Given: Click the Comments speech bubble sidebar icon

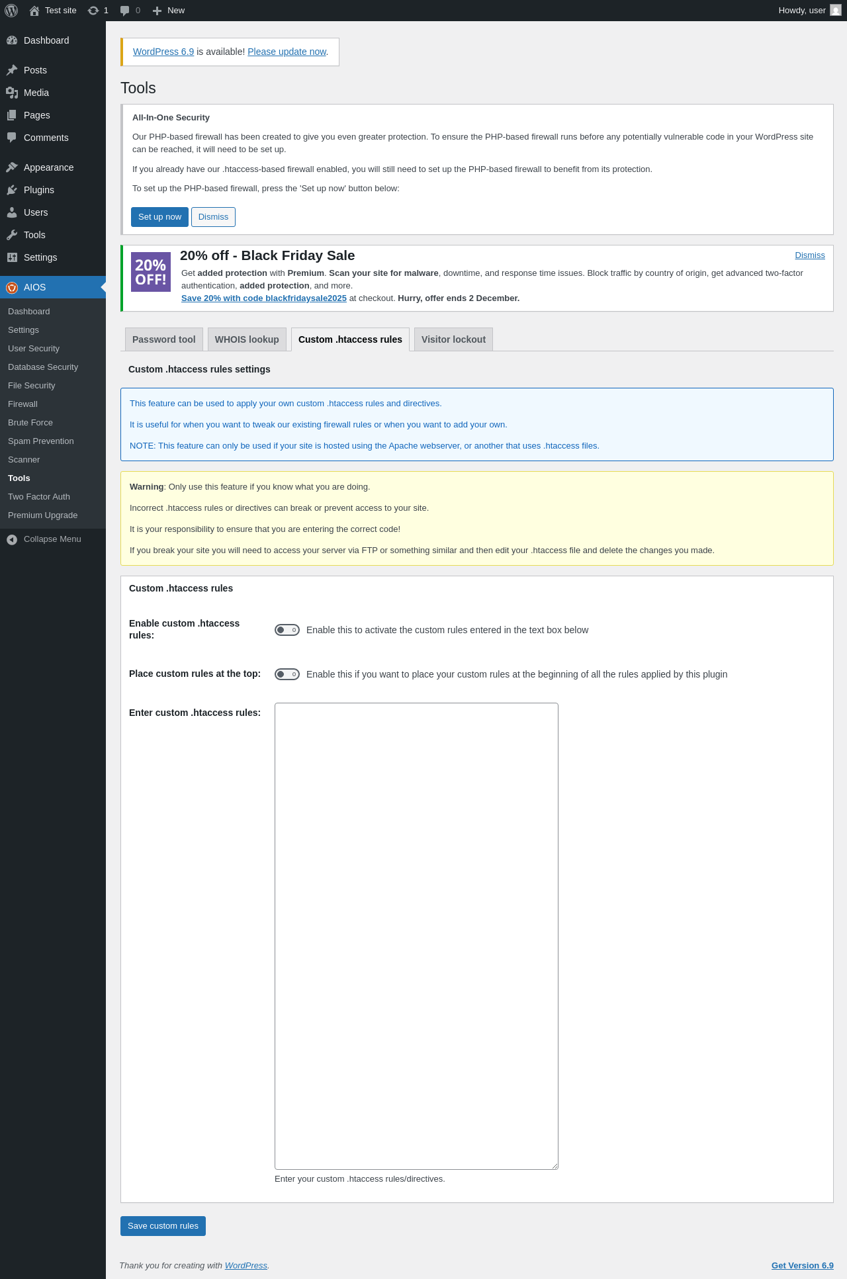Looking at the screenshot, I should (12, 138).
